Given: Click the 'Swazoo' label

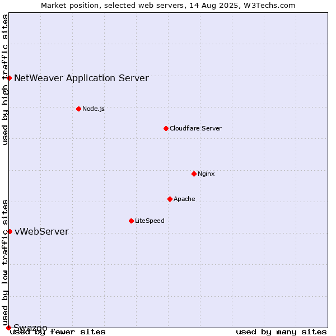Looking at the screenshot, I should [30, 328].
